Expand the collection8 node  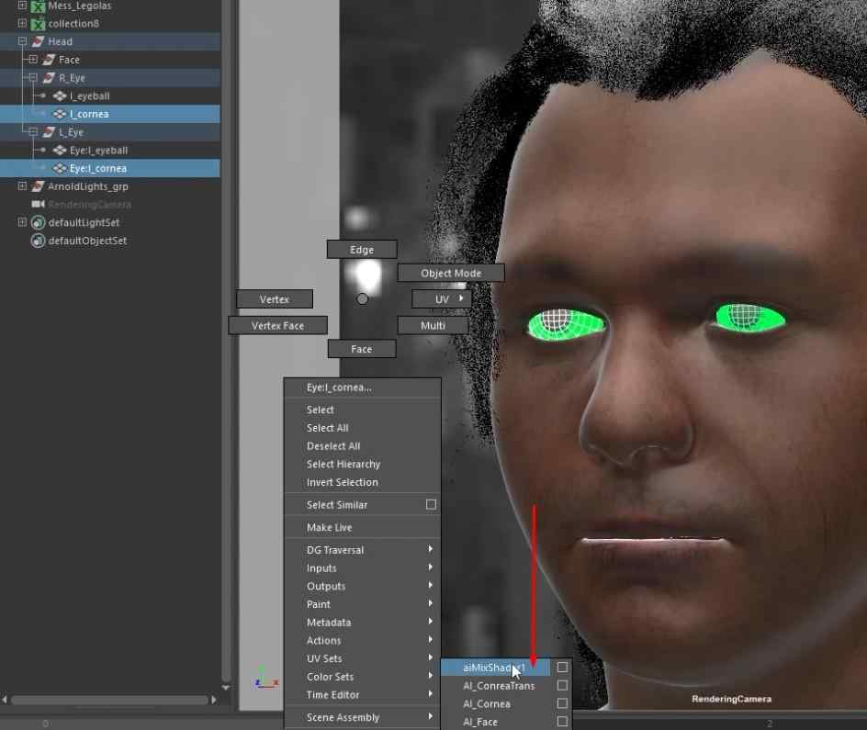pyautogui.click(x=22, y=23)
